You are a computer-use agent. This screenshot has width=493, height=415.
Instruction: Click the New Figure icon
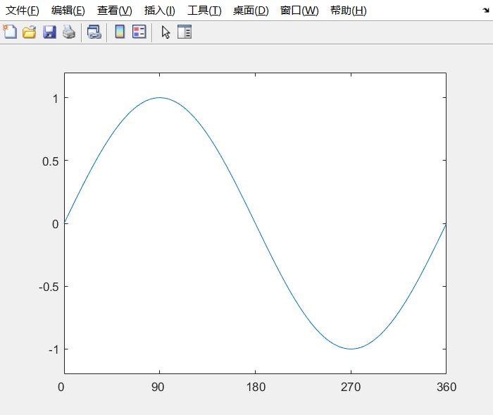click(10, 32)
